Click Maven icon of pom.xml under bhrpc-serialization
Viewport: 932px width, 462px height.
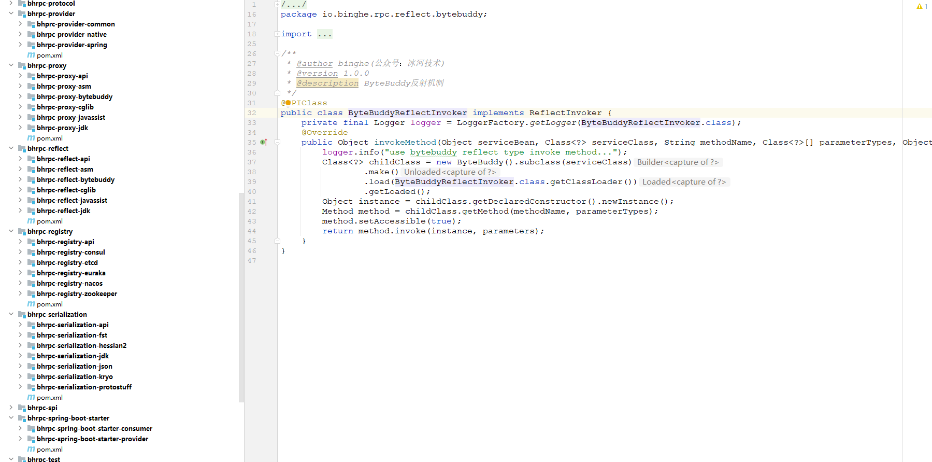(x=31, y=398)
